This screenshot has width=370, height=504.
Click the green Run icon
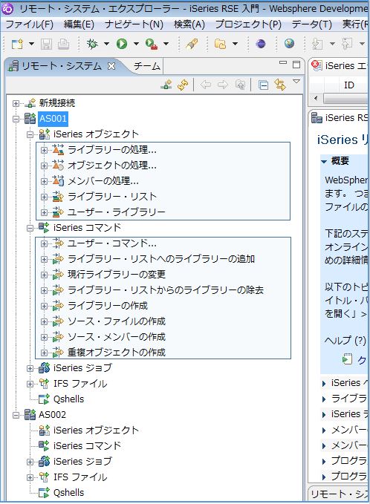pos(122,44)
